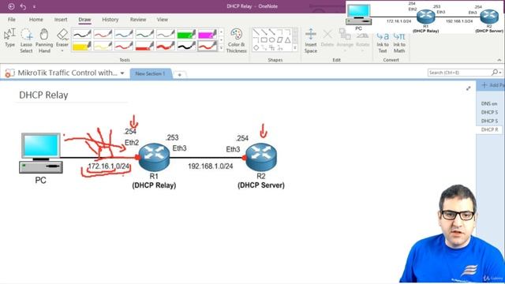Expand the Shapes gallery
Image resolution: width=505 pixels, height=284 pixels.
pos(295,47)
